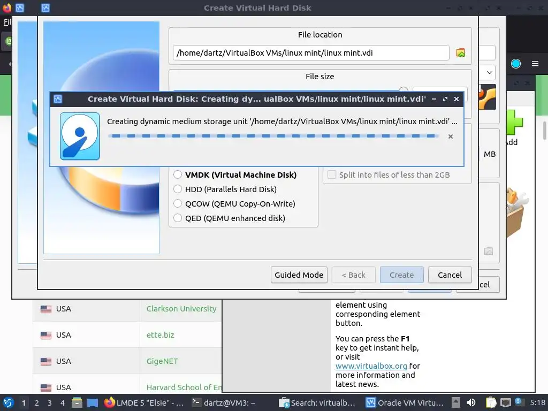Switch to dartz@VM3 terminal task

[224, 402]
